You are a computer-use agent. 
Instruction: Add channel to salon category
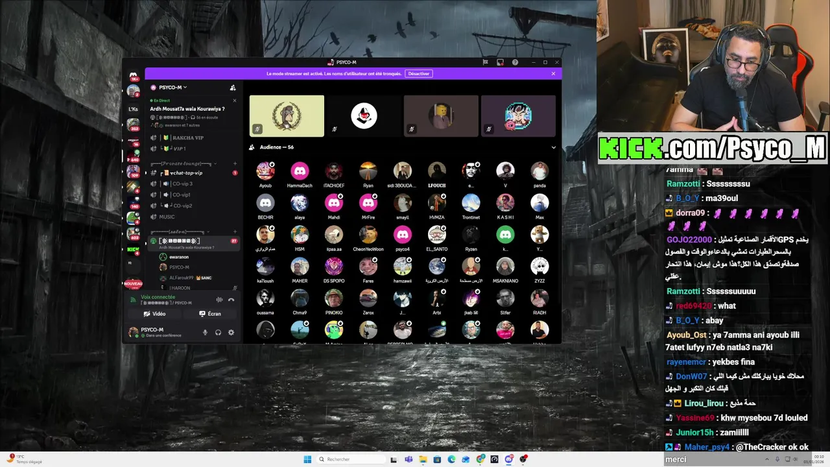(x=235, y=232)
